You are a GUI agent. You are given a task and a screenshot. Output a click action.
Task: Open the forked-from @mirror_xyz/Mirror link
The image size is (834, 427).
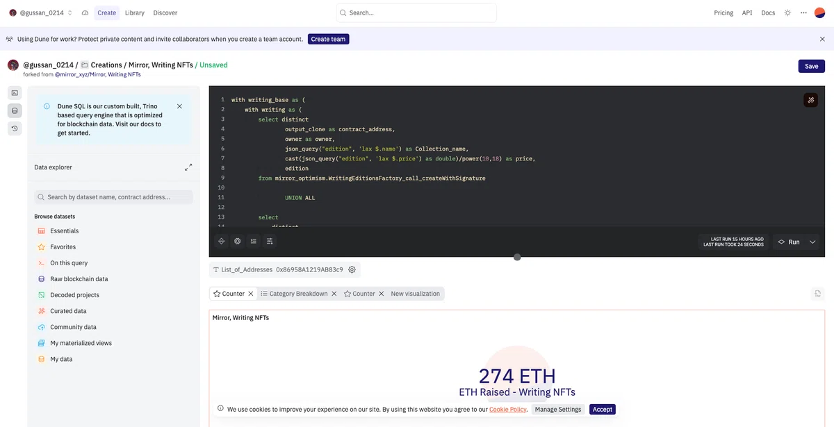pos(98,74)
